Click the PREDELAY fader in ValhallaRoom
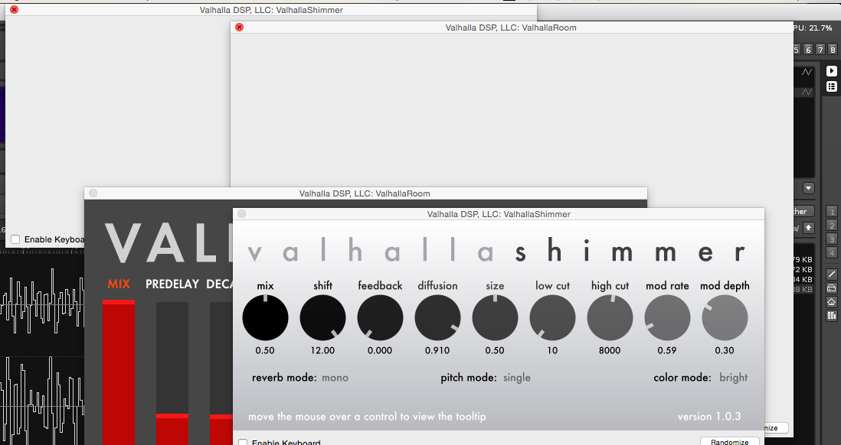 [172, 373]
